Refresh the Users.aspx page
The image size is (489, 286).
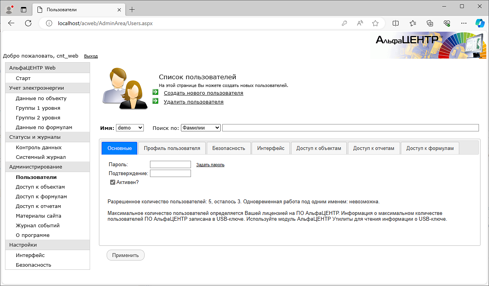(x=28, y=23)
